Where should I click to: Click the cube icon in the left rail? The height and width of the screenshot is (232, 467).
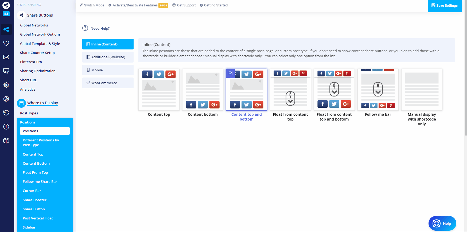tap(6, 141)
